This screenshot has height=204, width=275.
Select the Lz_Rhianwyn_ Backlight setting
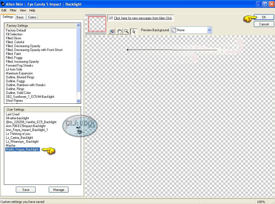[22, 142]
